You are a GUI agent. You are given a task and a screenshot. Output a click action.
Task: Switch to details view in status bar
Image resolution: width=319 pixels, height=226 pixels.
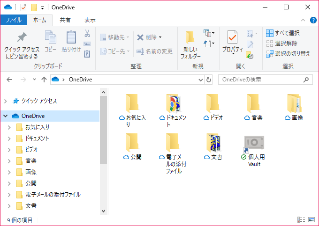pyautogui.click(x=301, y=219)
